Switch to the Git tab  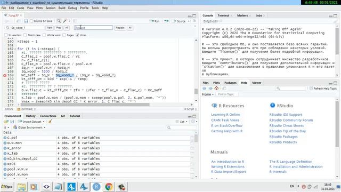coord(63,116)
